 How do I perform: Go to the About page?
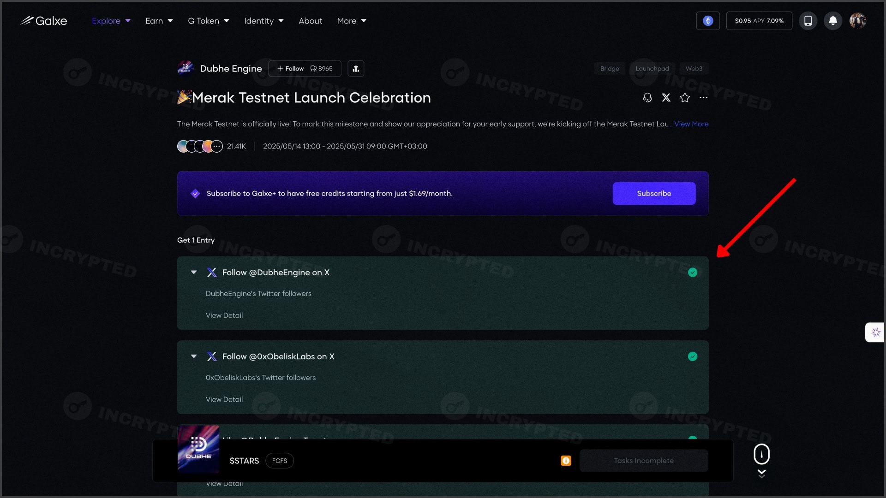[x=310, y=21]
